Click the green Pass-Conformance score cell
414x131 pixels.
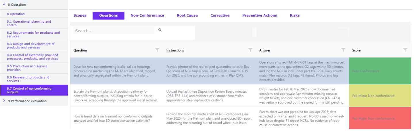click(x=380, y=71)
